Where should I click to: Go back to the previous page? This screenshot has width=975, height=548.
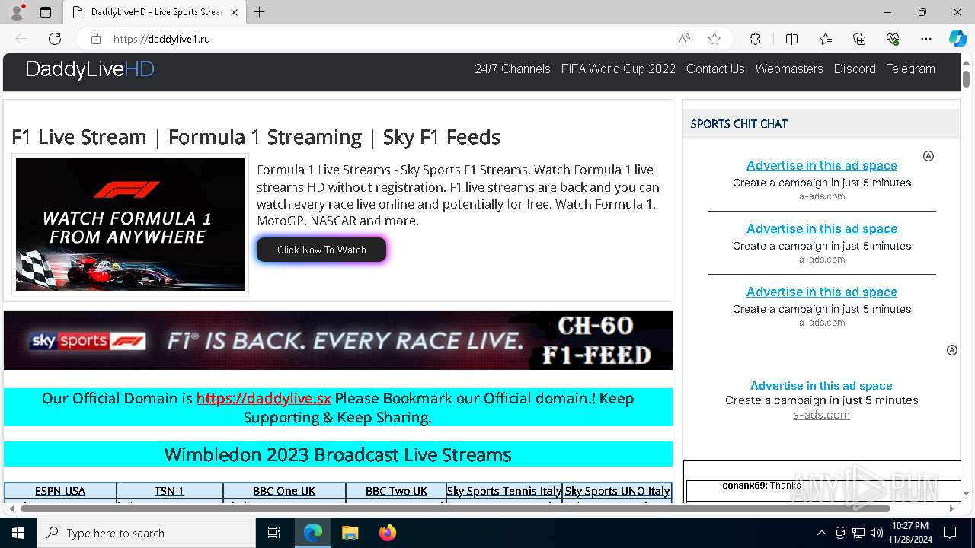(x=21, y=39)
